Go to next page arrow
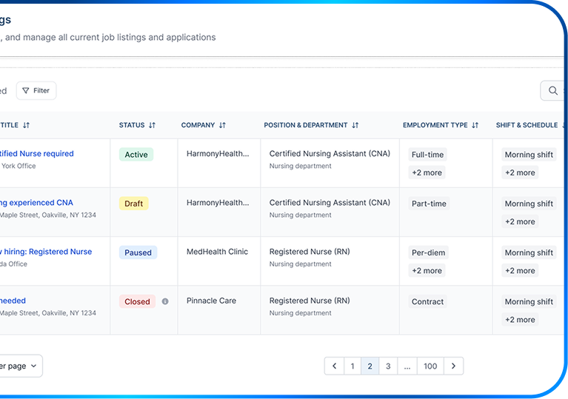The image size is (568, 399). [453, 366]
